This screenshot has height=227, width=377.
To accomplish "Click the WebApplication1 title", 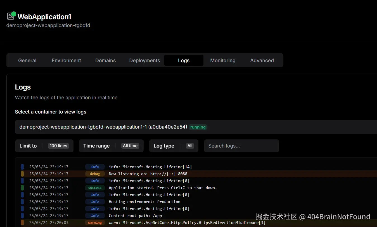I will pyautogui.click(x=44, y=17).
